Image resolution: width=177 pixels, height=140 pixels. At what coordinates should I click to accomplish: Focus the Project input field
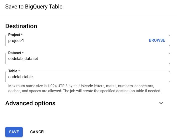[75, 40]
